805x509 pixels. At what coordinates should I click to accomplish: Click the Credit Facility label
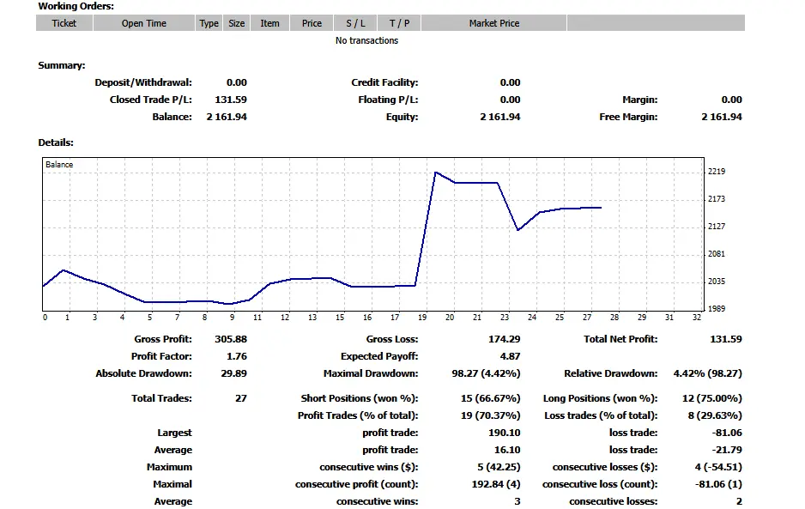[x=384, y=82]
